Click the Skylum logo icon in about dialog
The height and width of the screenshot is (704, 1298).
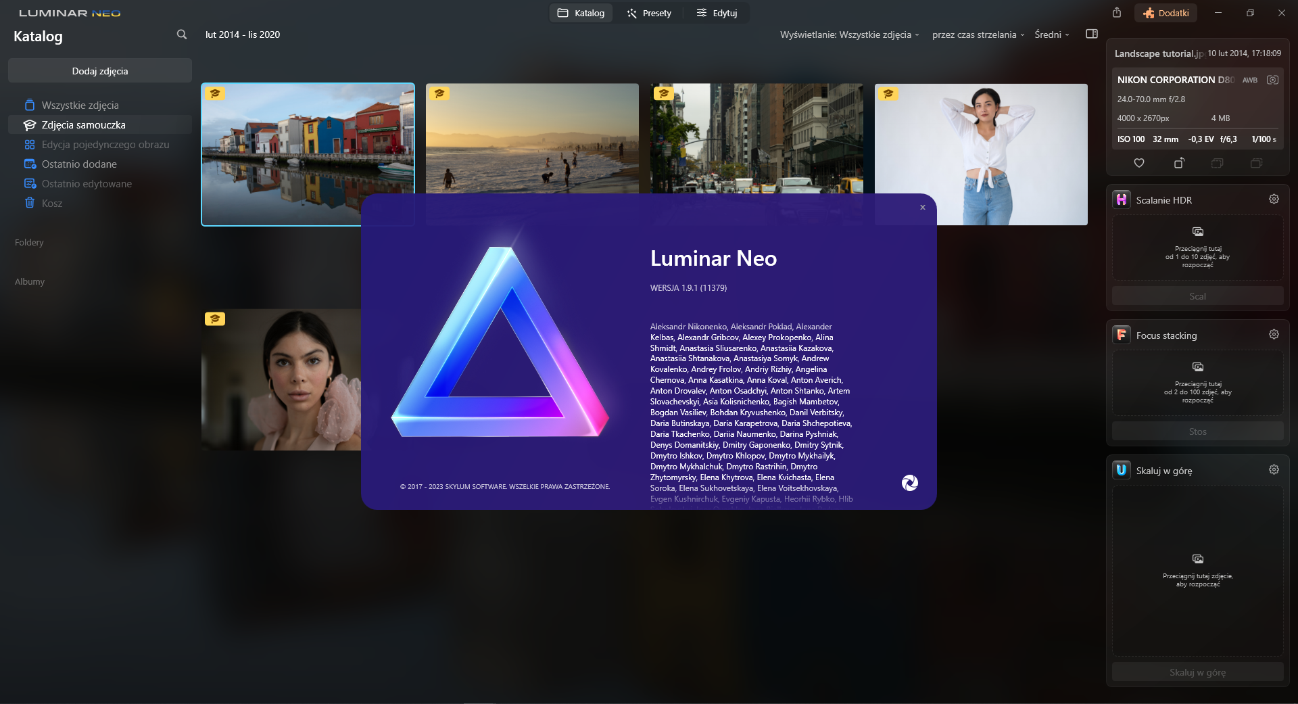(x=910, y=483)
